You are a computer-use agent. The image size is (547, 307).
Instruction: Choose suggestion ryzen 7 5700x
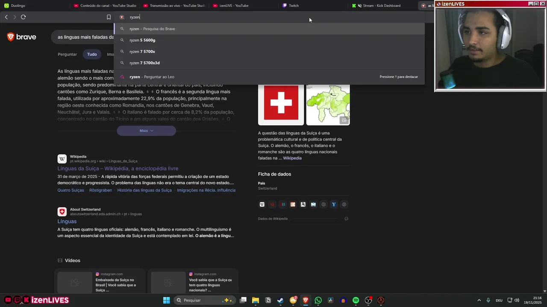[x=269, y=51]
